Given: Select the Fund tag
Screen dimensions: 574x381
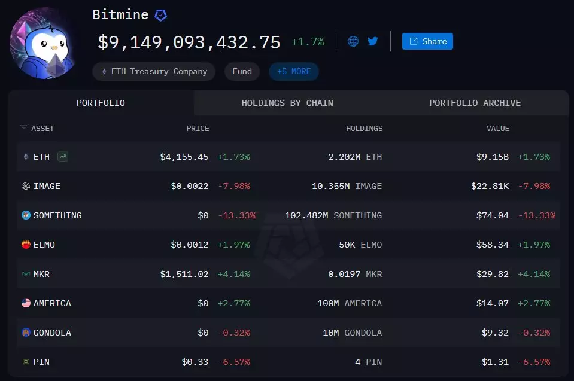Looking at the screenshot, I should pos(242,71).
